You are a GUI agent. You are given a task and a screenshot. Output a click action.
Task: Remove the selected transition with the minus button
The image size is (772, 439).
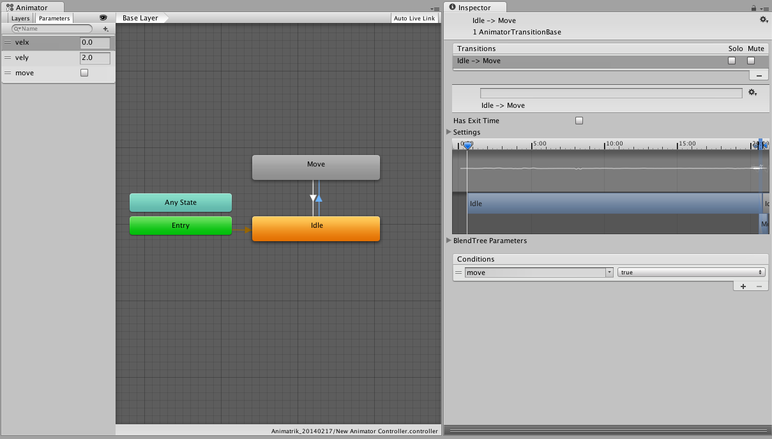point(759,75)
